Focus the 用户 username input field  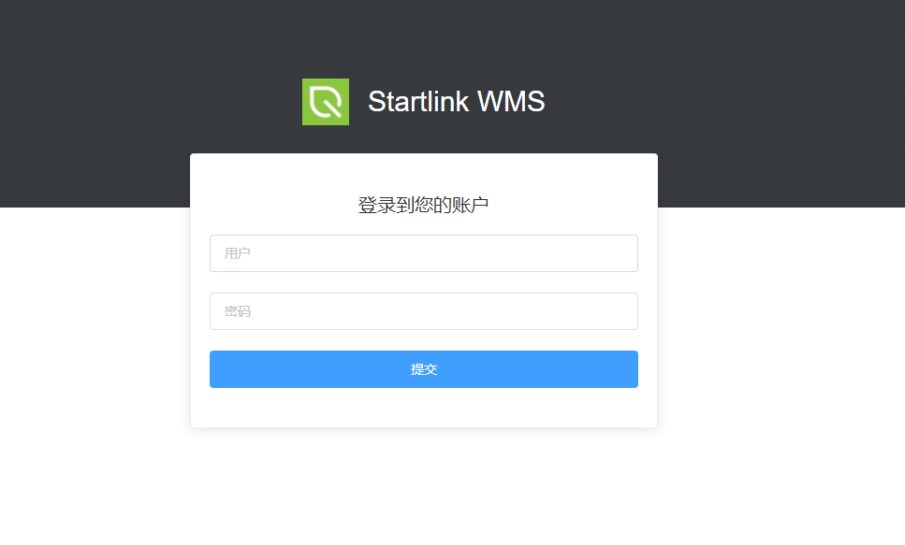pyautogui.click(x=424, y=253)
